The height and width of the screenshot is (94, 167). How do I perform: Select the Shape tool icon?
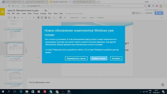click(x=49, y=17)
